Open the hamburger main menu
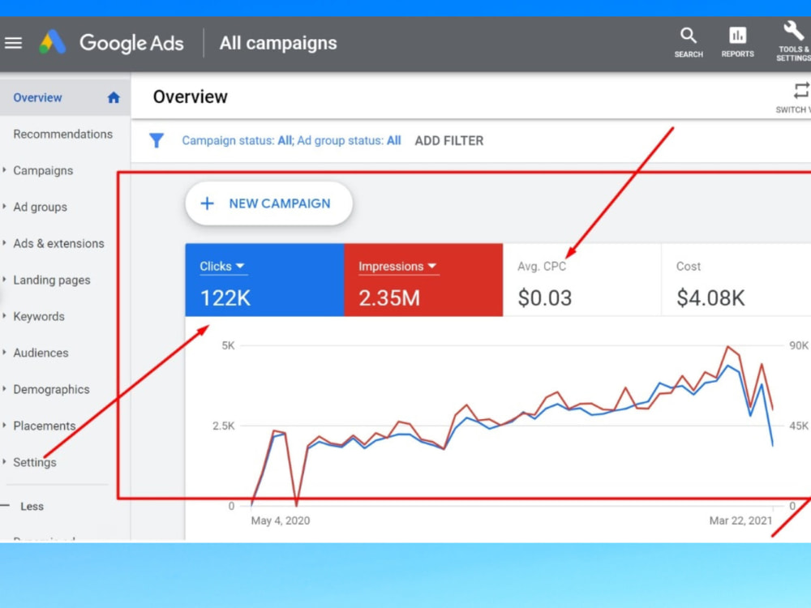811x608 pixels. pos(14,43)
